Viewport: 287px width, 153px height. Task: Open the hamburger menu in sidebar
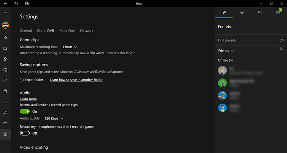click(x=5, y=13)
